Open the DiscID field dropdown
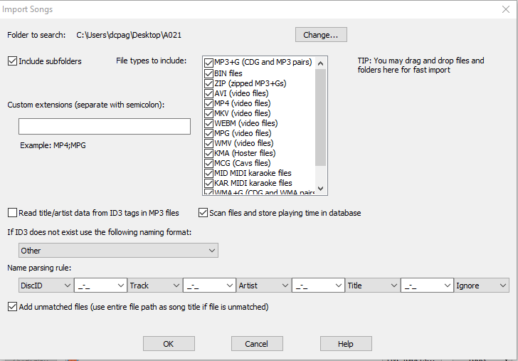Viewport: 518px width, 361px height. (x=46, y=286)
